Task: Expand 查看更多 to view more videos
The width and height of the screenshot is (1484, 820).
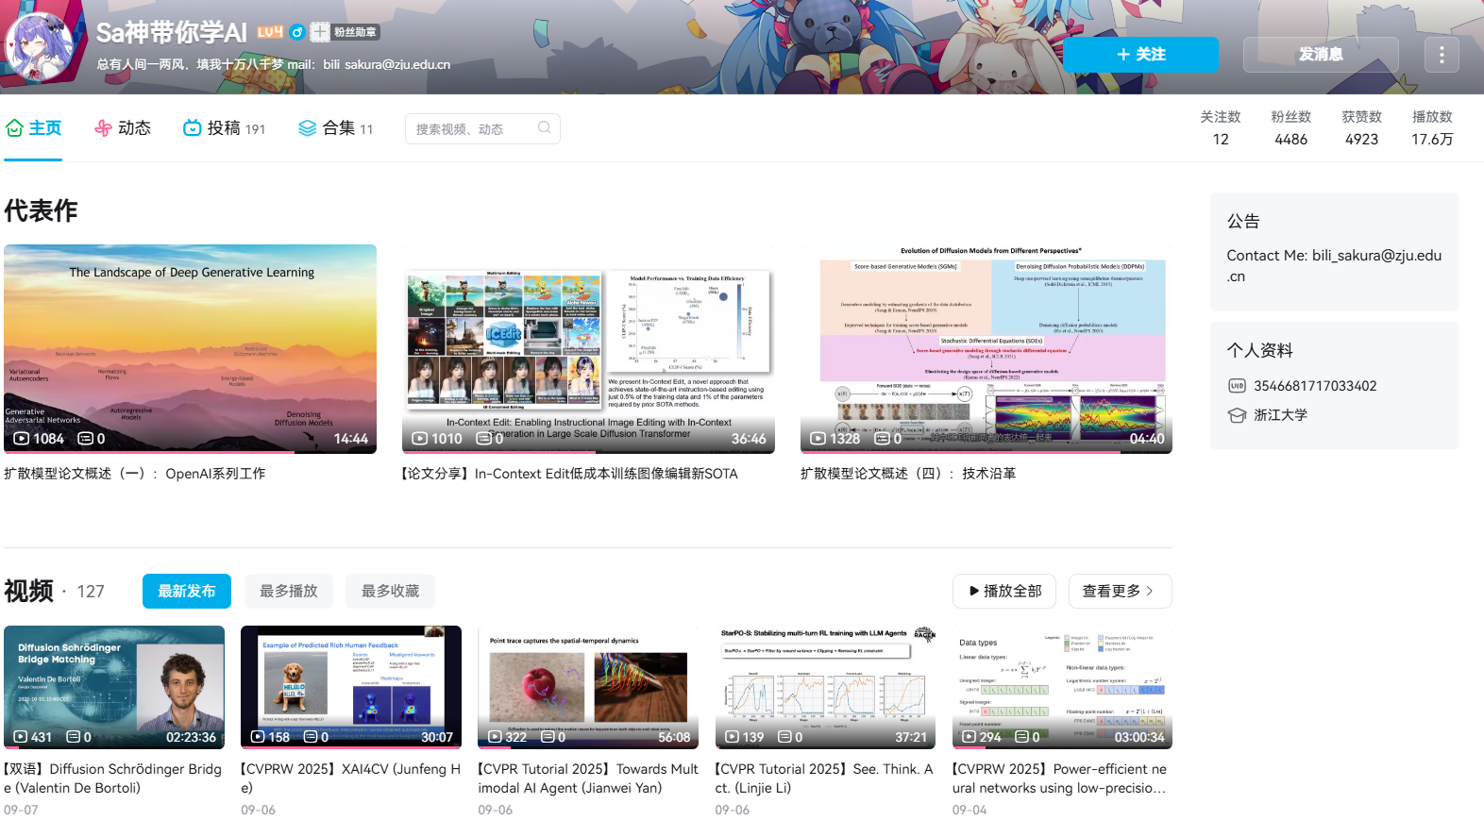Action: (1120, 592)
